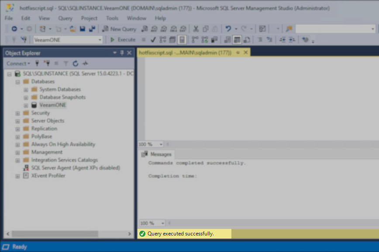The image size is (379, 252).
Task: Open the Tools menu
Action: pos(112,18)
